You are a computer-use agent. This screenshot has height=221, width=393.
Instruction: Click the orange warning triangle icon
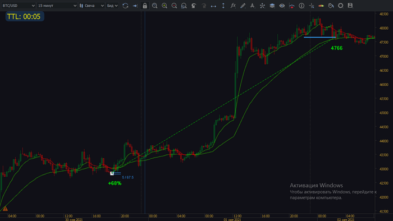click(5, 209)
